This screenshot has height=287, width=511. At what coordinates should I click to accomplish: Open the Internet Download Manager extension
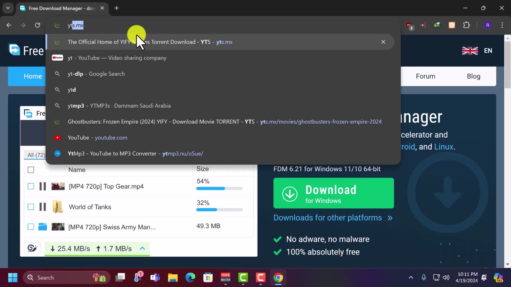(x=438, y=25)
